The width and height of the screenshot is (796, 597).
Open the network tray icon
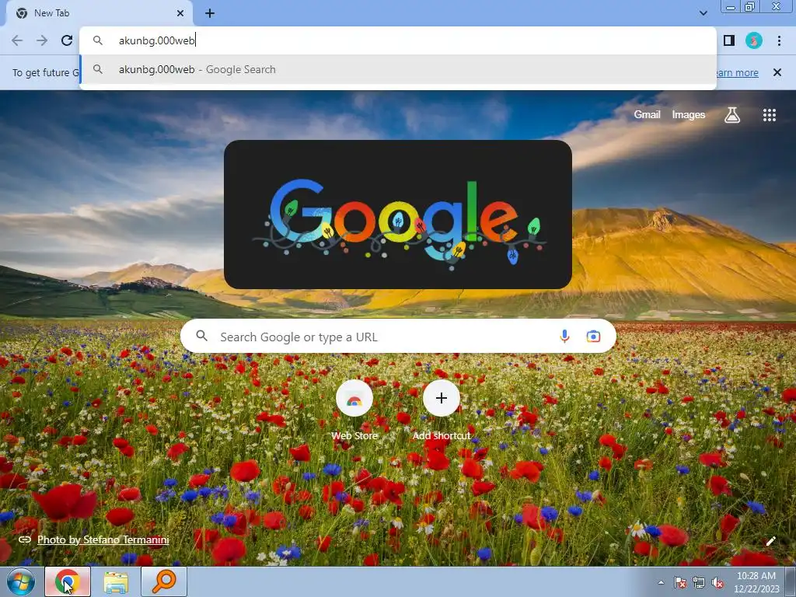(x=699, y=583)
